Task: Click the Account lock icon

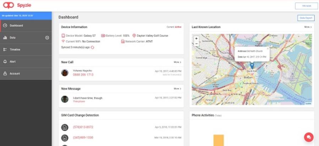Action: pyautogui.click(x=5, y=74)
